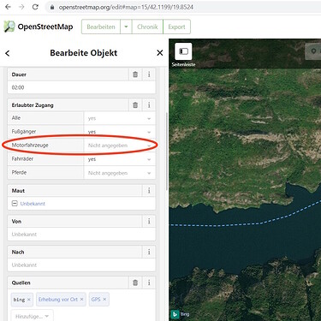The width and height of the screenshot is (321, 321).
Task: Click the browser back arrow
Action: point(8,7)
